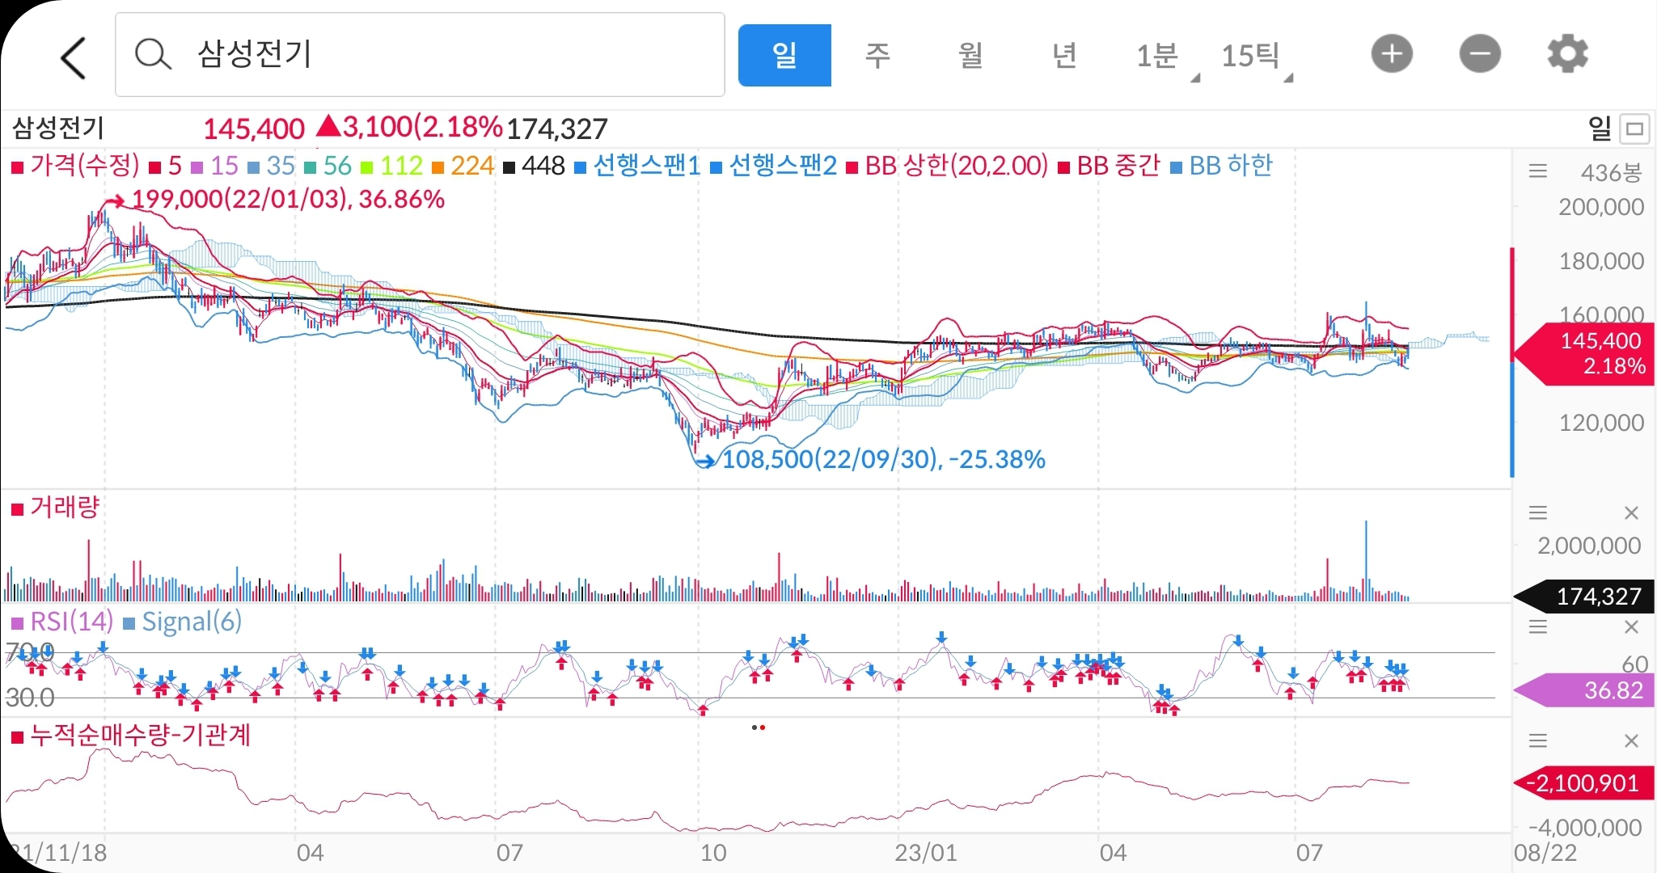
Task: Click the 거래량 panel label
Action: click(54, 508)
